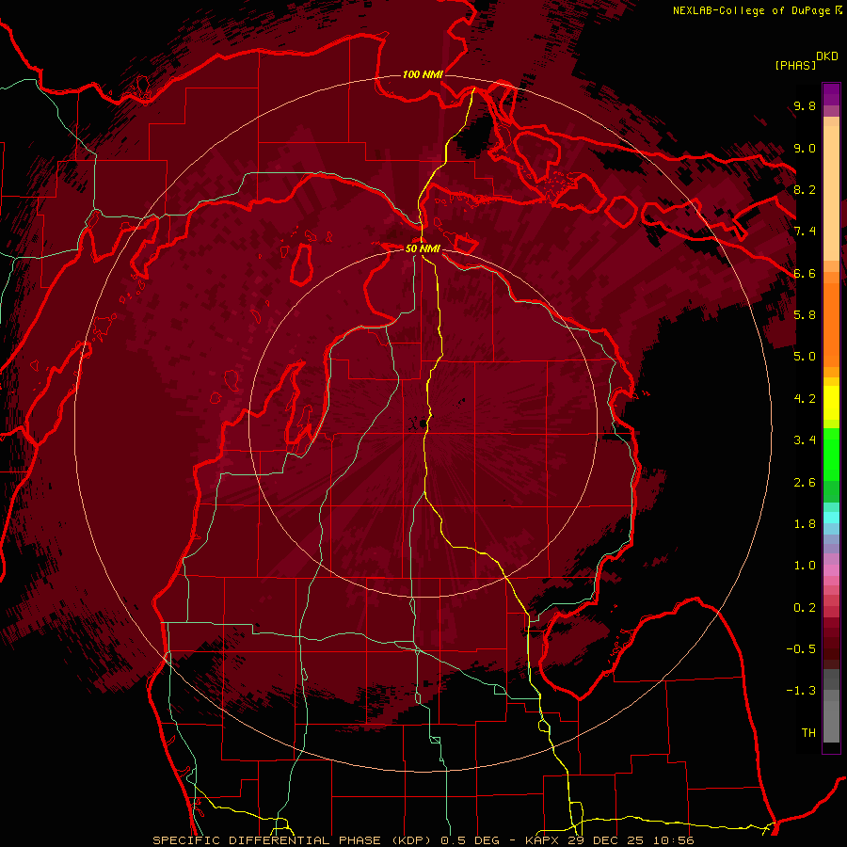This screenshot has width=847, height=847.
Task: Select the 7.4 legend value
Action: (805, 232)
